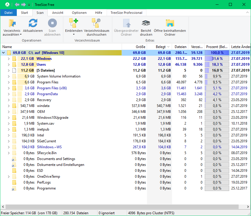Select the $Windows.~WS folder row
The height and width of the screenshot is (216, 251).
(x=125, y=147)
